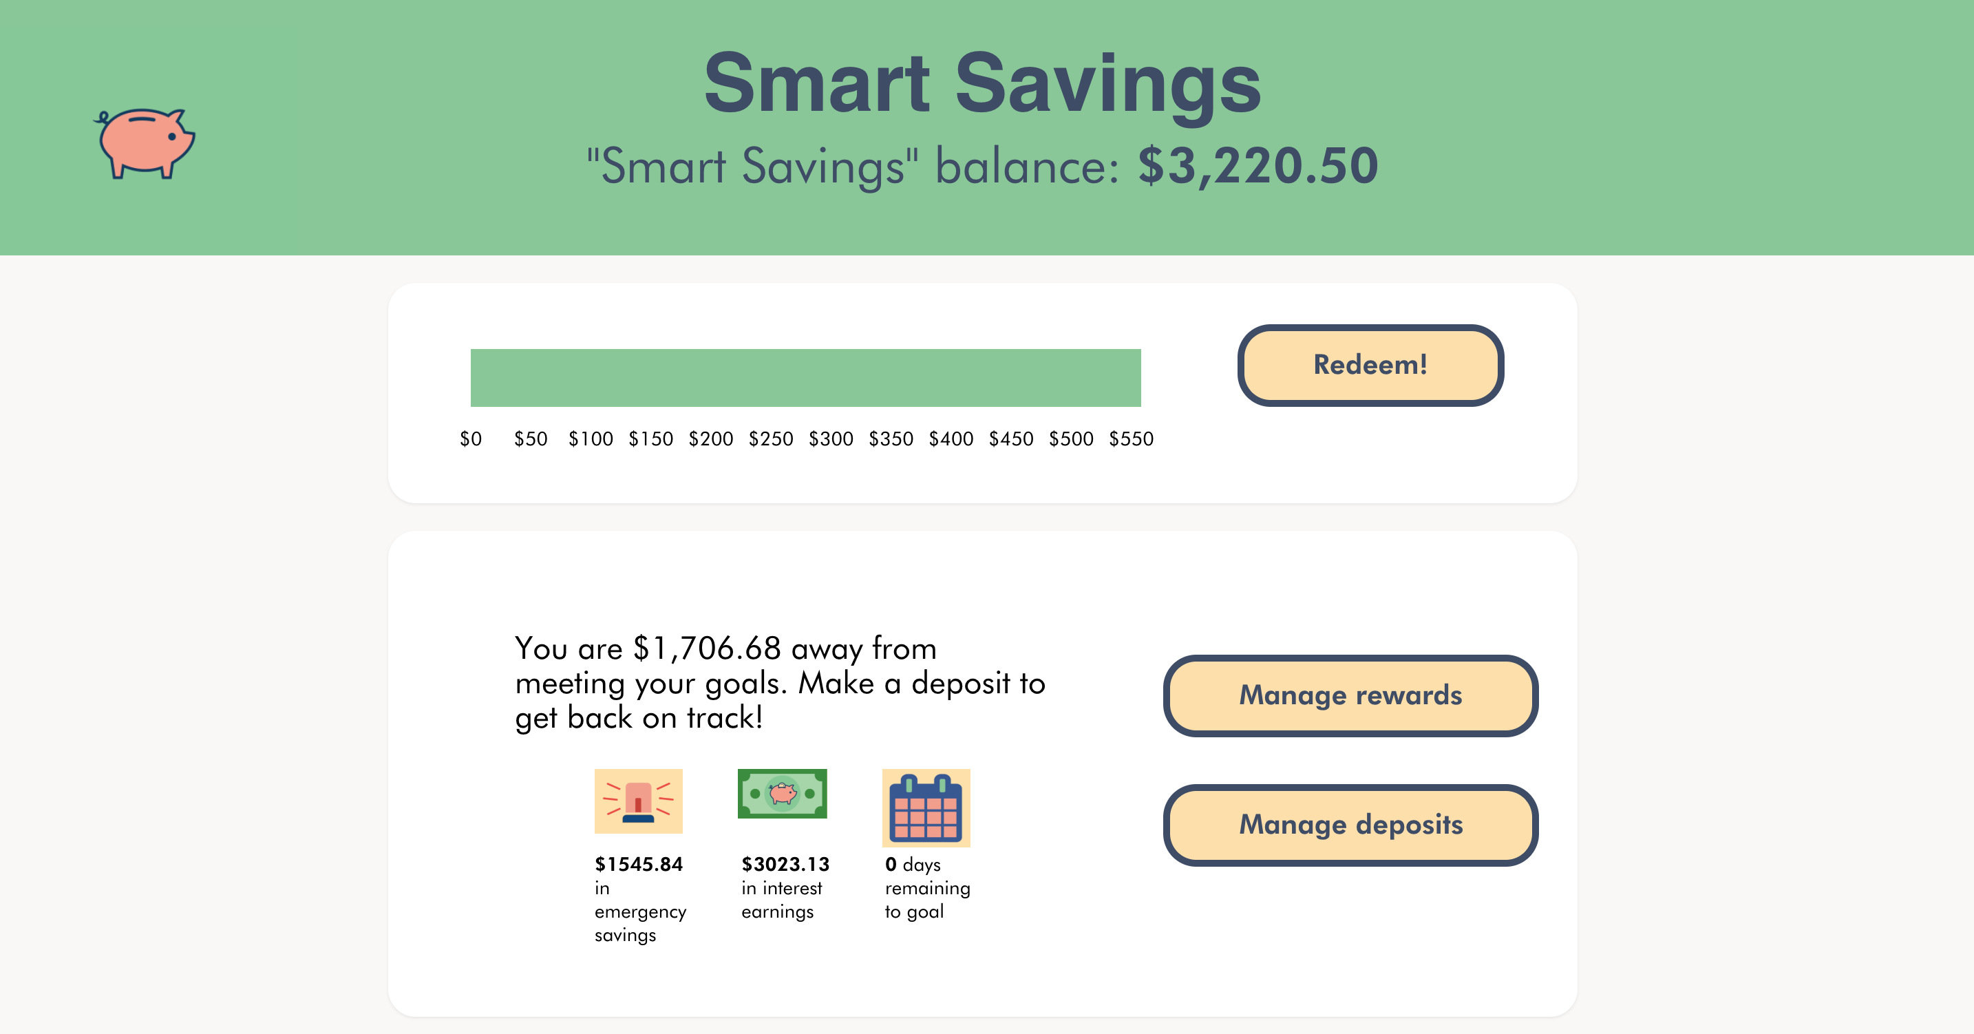This screenshot has height=1034, width=1974.
Task: Click the dollar bill interest earnings icon
Action: pos(783,793)
